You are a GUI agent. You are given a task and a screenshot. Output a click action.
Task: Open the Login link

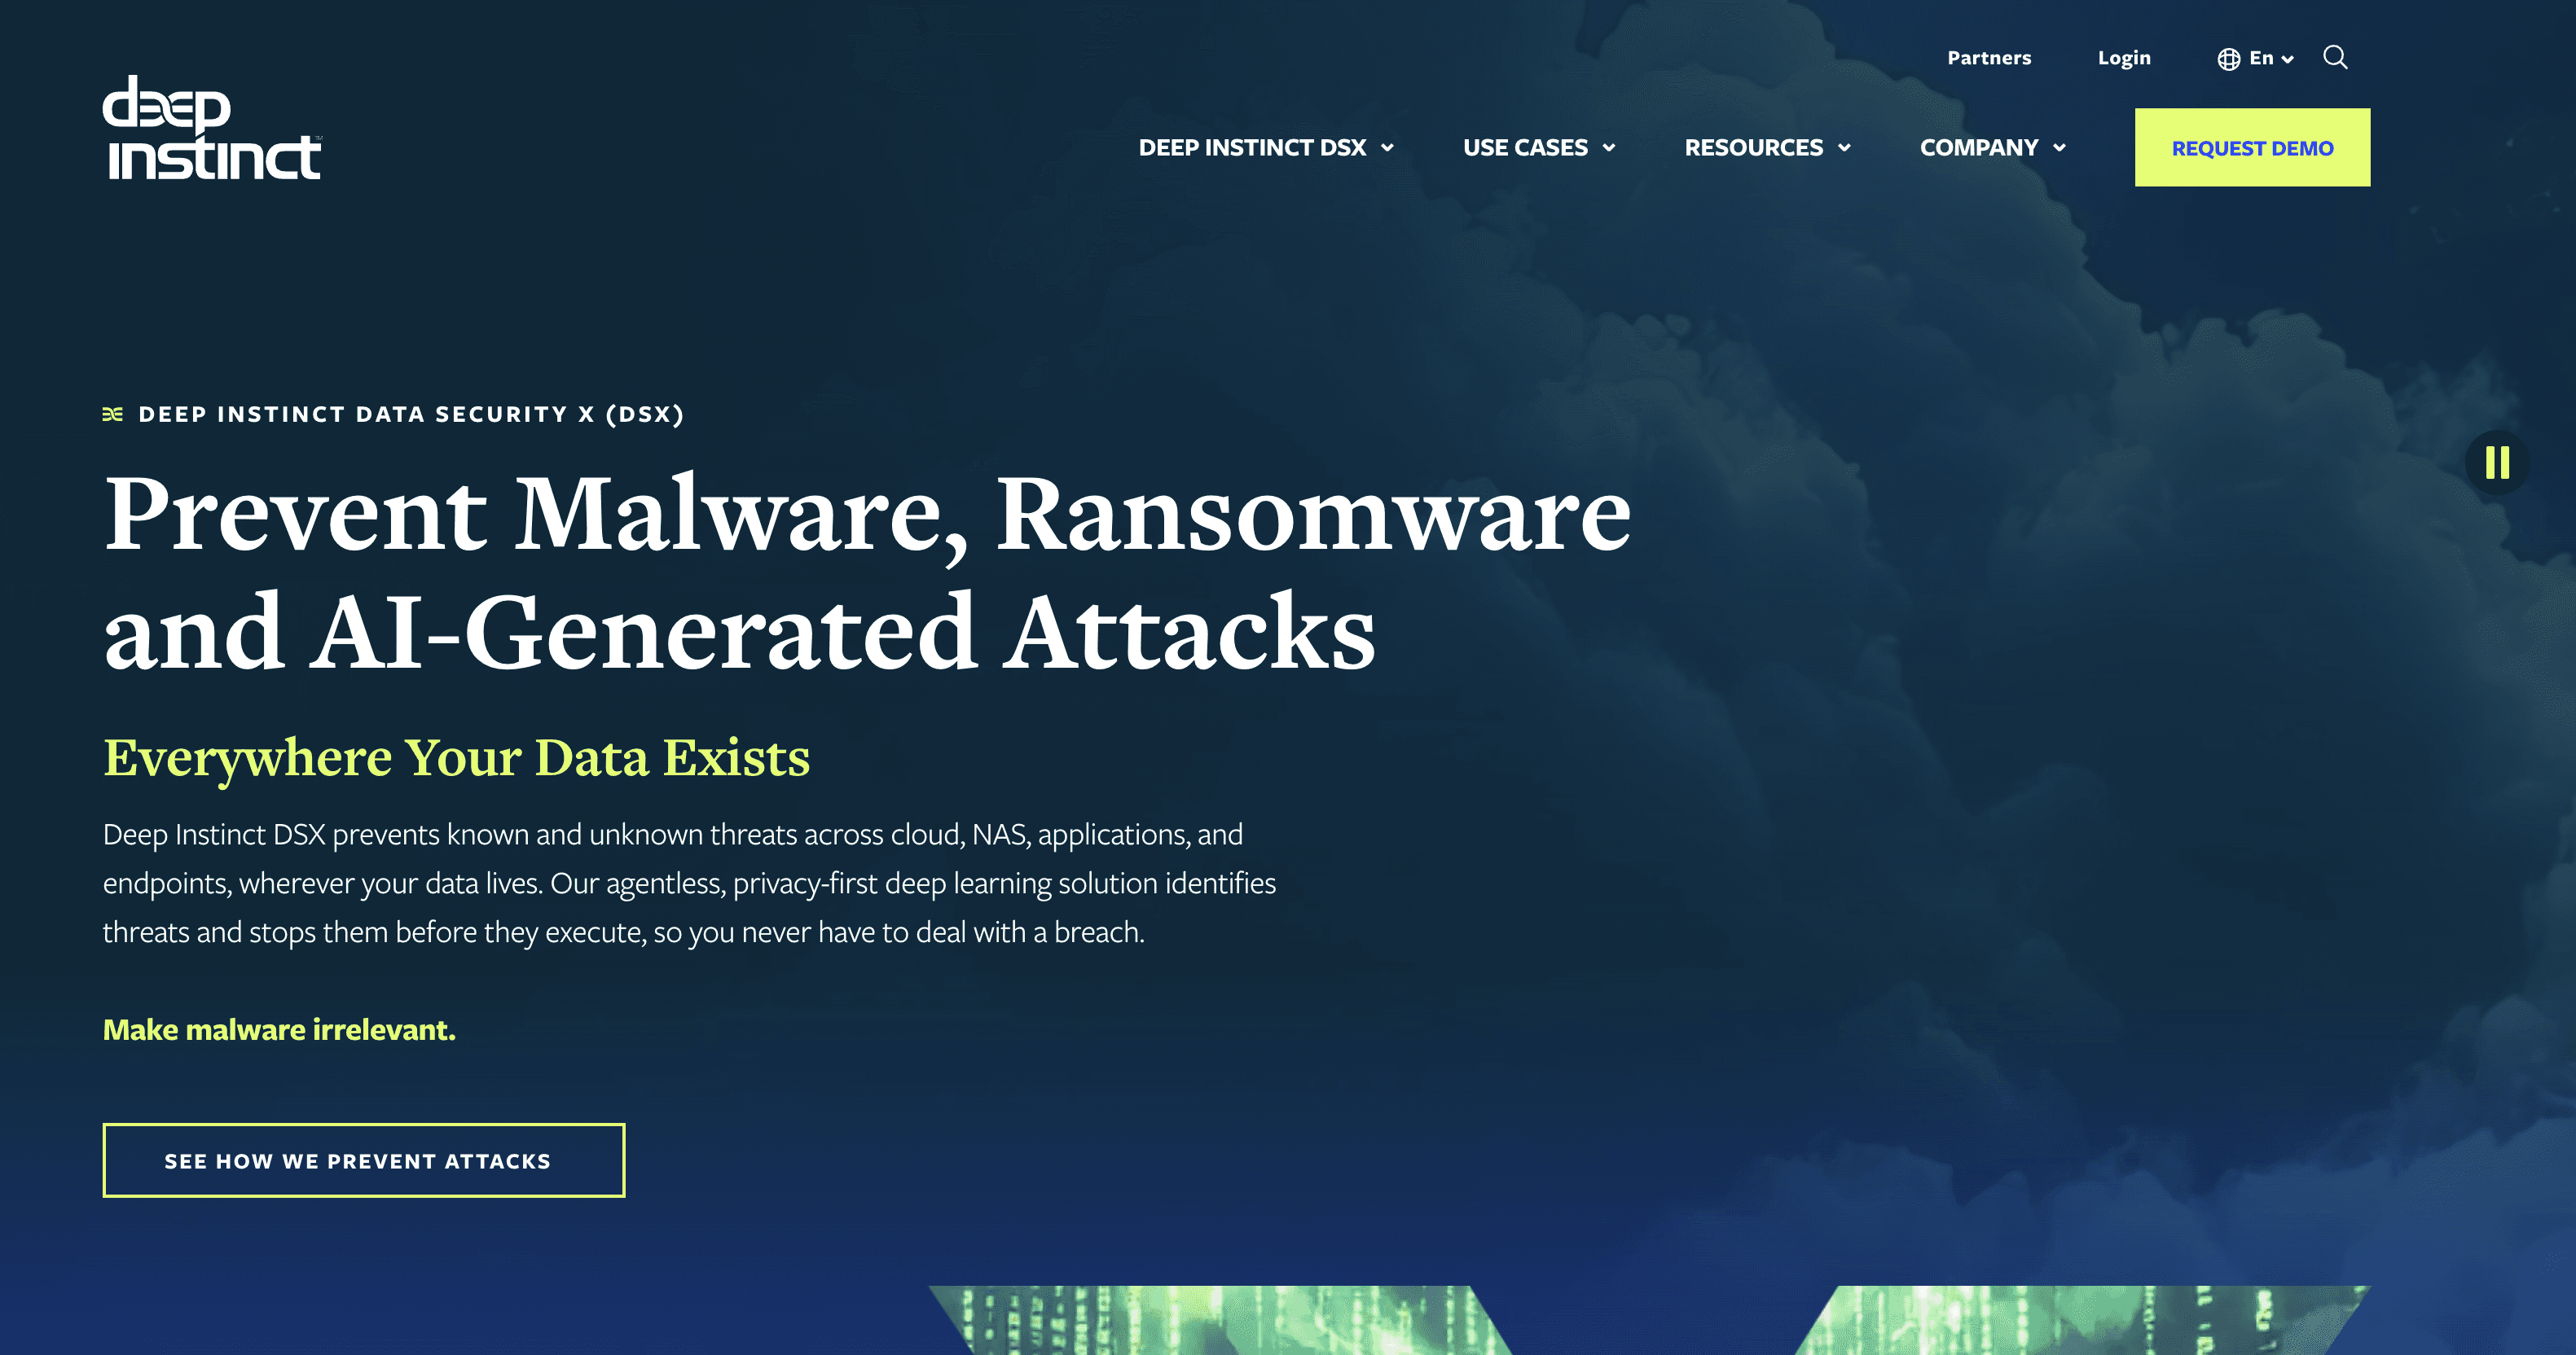click(x=2124, y=58)
